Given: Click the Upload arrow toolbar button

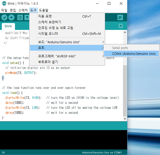Looking at the screenshot, I should point(12,18).
